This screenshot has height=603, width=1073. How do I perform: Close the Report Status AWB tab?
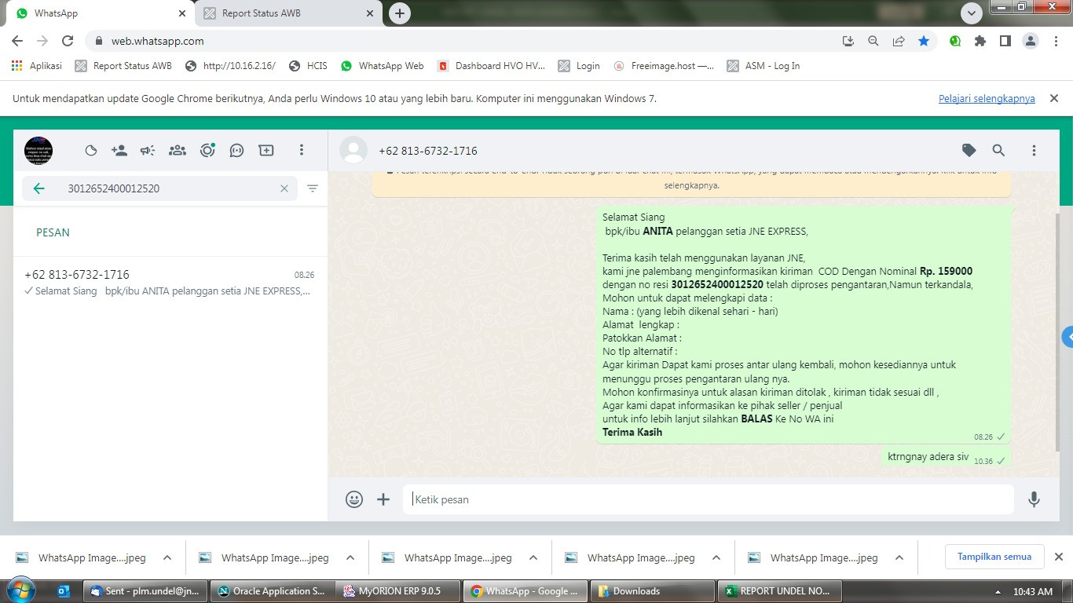click(x=370, y=13)
